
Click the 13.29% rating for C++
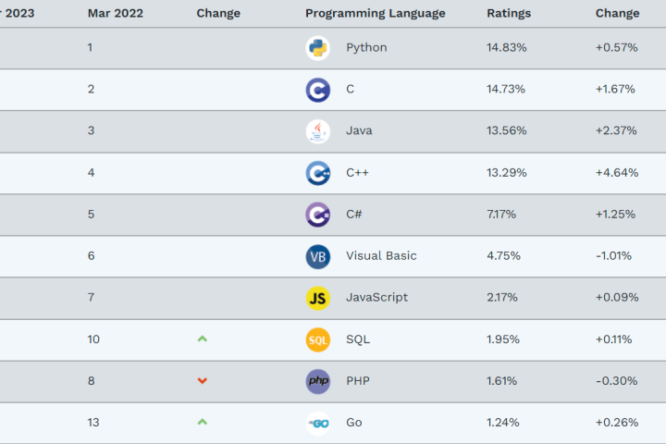click(506, 172)
